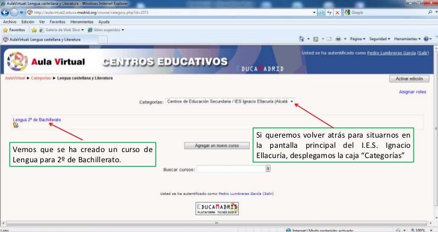Image resolution: width=438 pixels, height=232 pixels.
Task: Click Agregar un nuevo curso button
Action: [217, 145]
